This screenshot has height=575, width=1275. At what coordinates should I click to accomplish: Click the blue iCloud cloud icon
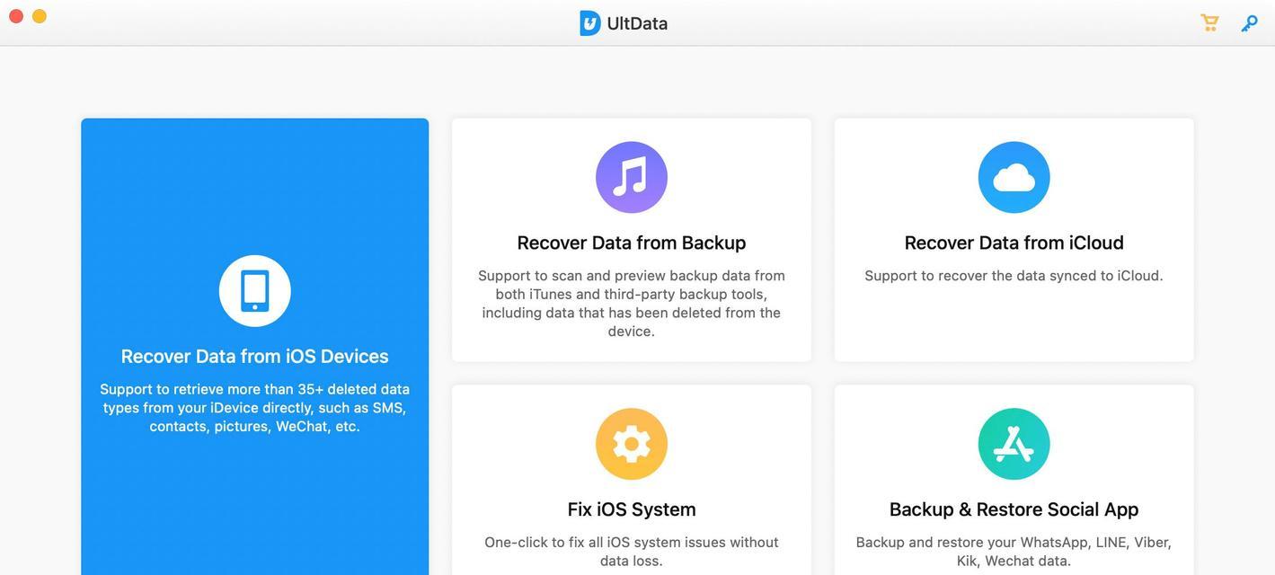1014,177
